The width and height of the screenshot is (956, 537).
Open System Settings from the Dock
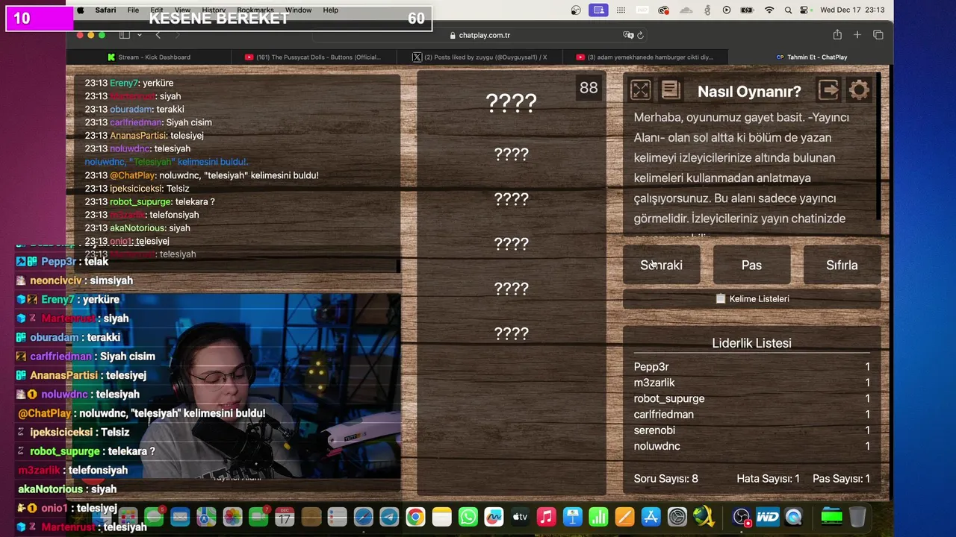677,516
